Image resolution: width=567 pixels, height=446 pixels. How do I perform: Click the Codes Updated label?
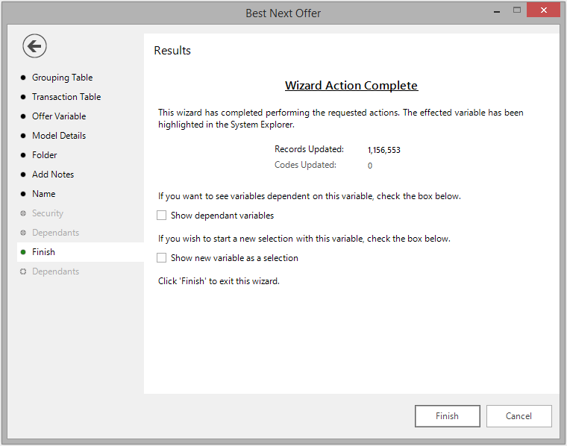point(305,165)
